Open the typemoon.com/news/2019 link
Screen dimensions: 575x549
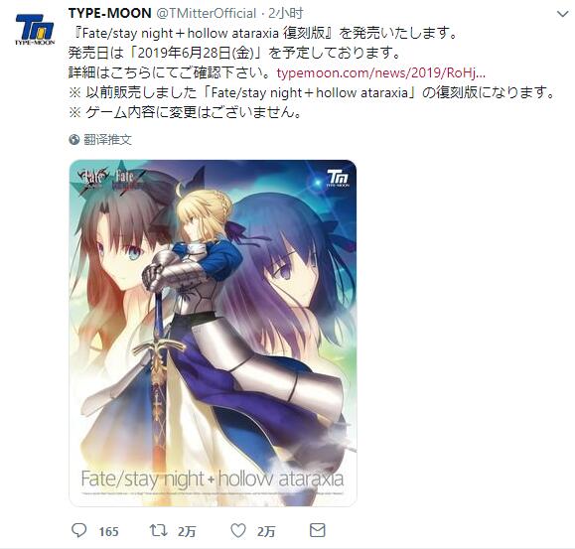click(381, 72)
